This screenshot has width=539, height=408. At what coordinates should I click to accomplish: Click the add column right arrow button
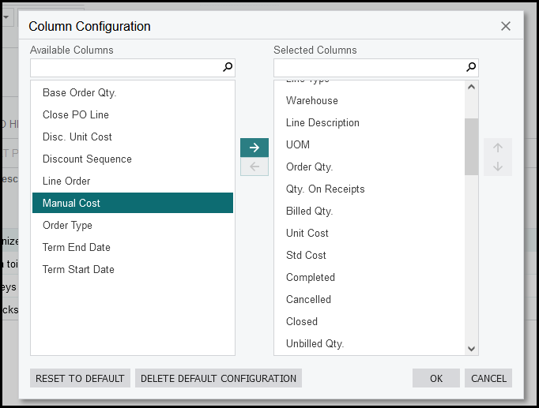254,148
